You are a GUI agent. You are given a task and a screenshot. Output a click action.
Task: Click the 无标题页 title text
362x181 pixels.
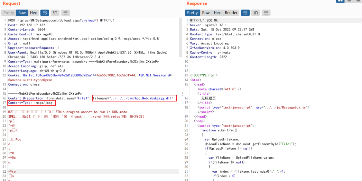click(x=209, y=98)
